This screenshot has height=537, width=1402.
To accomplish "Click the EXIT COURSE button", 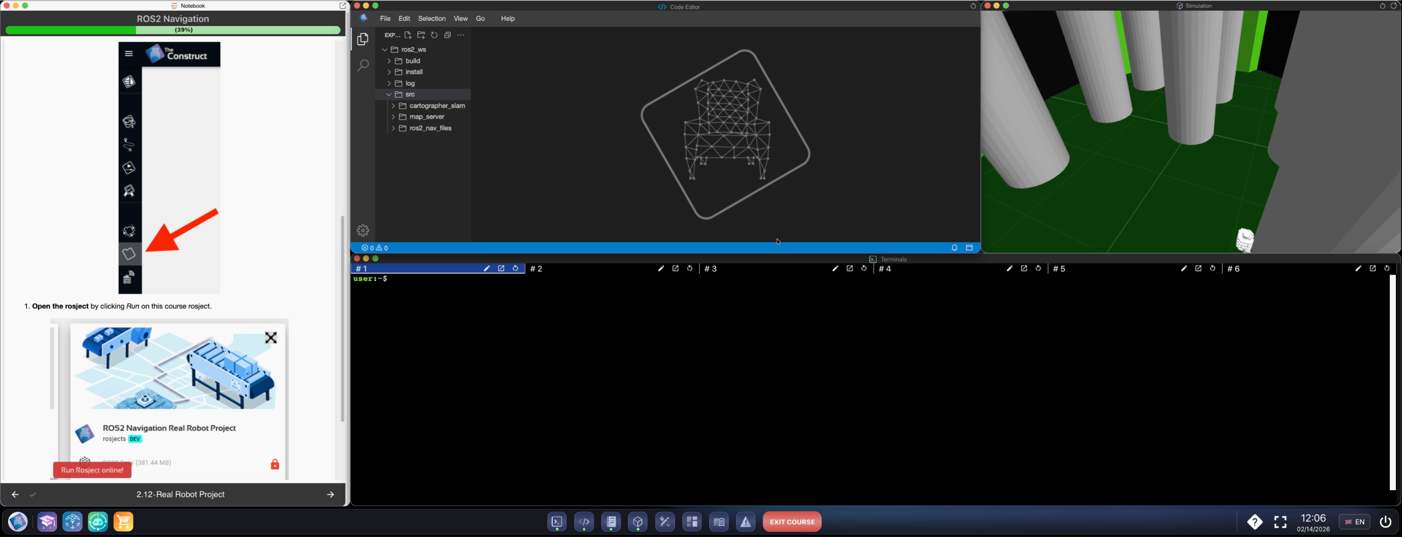I will (792, 522).
